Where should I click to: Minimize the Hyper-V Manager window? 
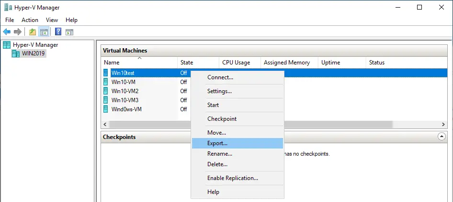tap(397, 7)
